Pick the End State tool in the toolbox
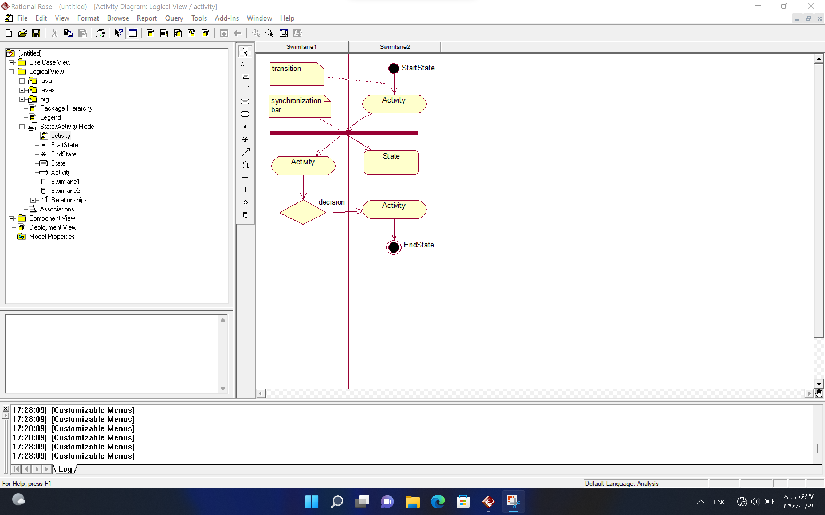This screenshot has width=825, height=515. (x=245, y=139)
